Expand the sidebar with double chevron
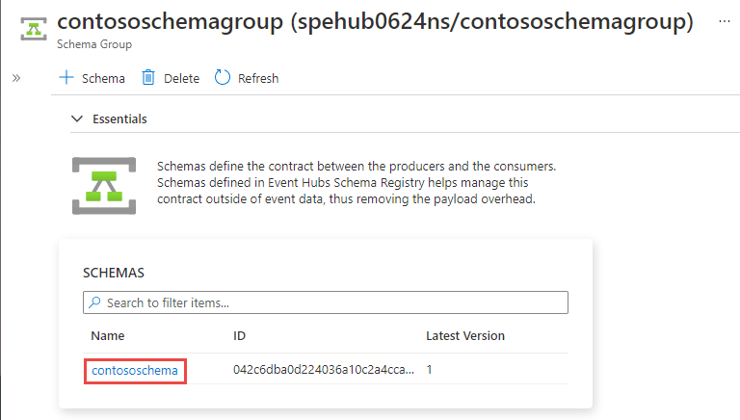The height and width of the screenshot is (420, 740). (x=16, y=78)
